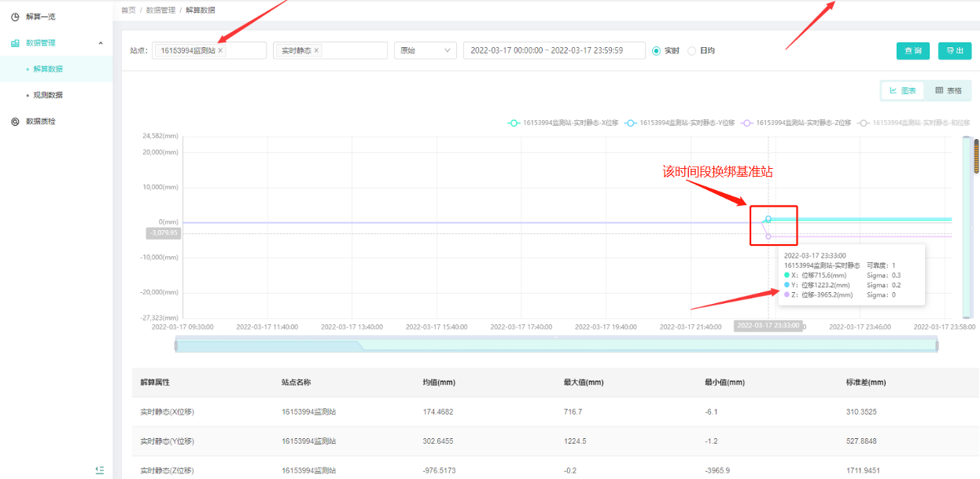Click the 数据质检 icon in sidebar
This screenshot has height=479, width=980.
point(15,122)
